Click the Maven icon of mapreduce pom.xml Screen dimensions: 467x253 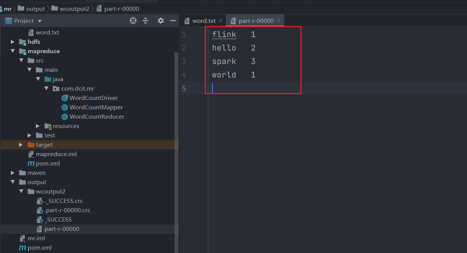click(x=31, y=164)
